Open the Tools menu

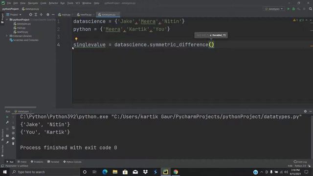pyautogui.click(x=70, y=3)
